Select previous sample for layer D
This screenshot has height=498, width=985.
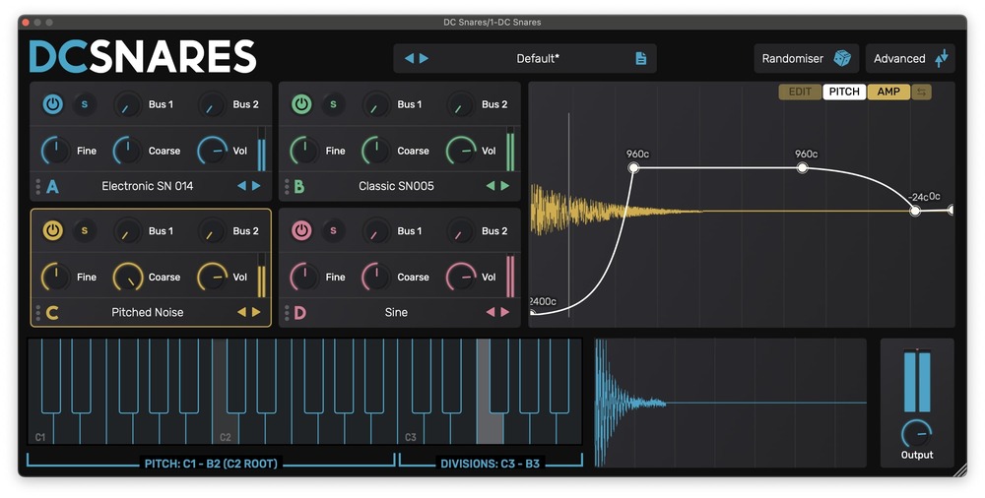(x=490, y=312)
